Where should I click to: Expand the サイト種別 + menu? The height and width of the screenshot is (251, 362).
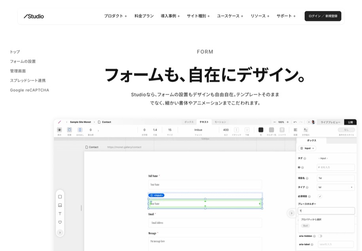coord(198,16)
